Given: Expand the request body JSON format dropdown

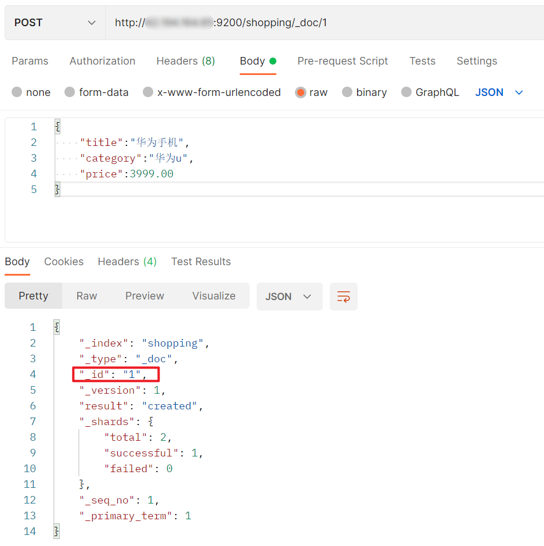Looking at the screenshot, I should pyautogui.click(x=499, y=92).
